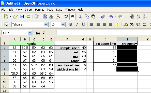Open the Tools menu
Screen dimensions: 151x93
coord(50,10)
